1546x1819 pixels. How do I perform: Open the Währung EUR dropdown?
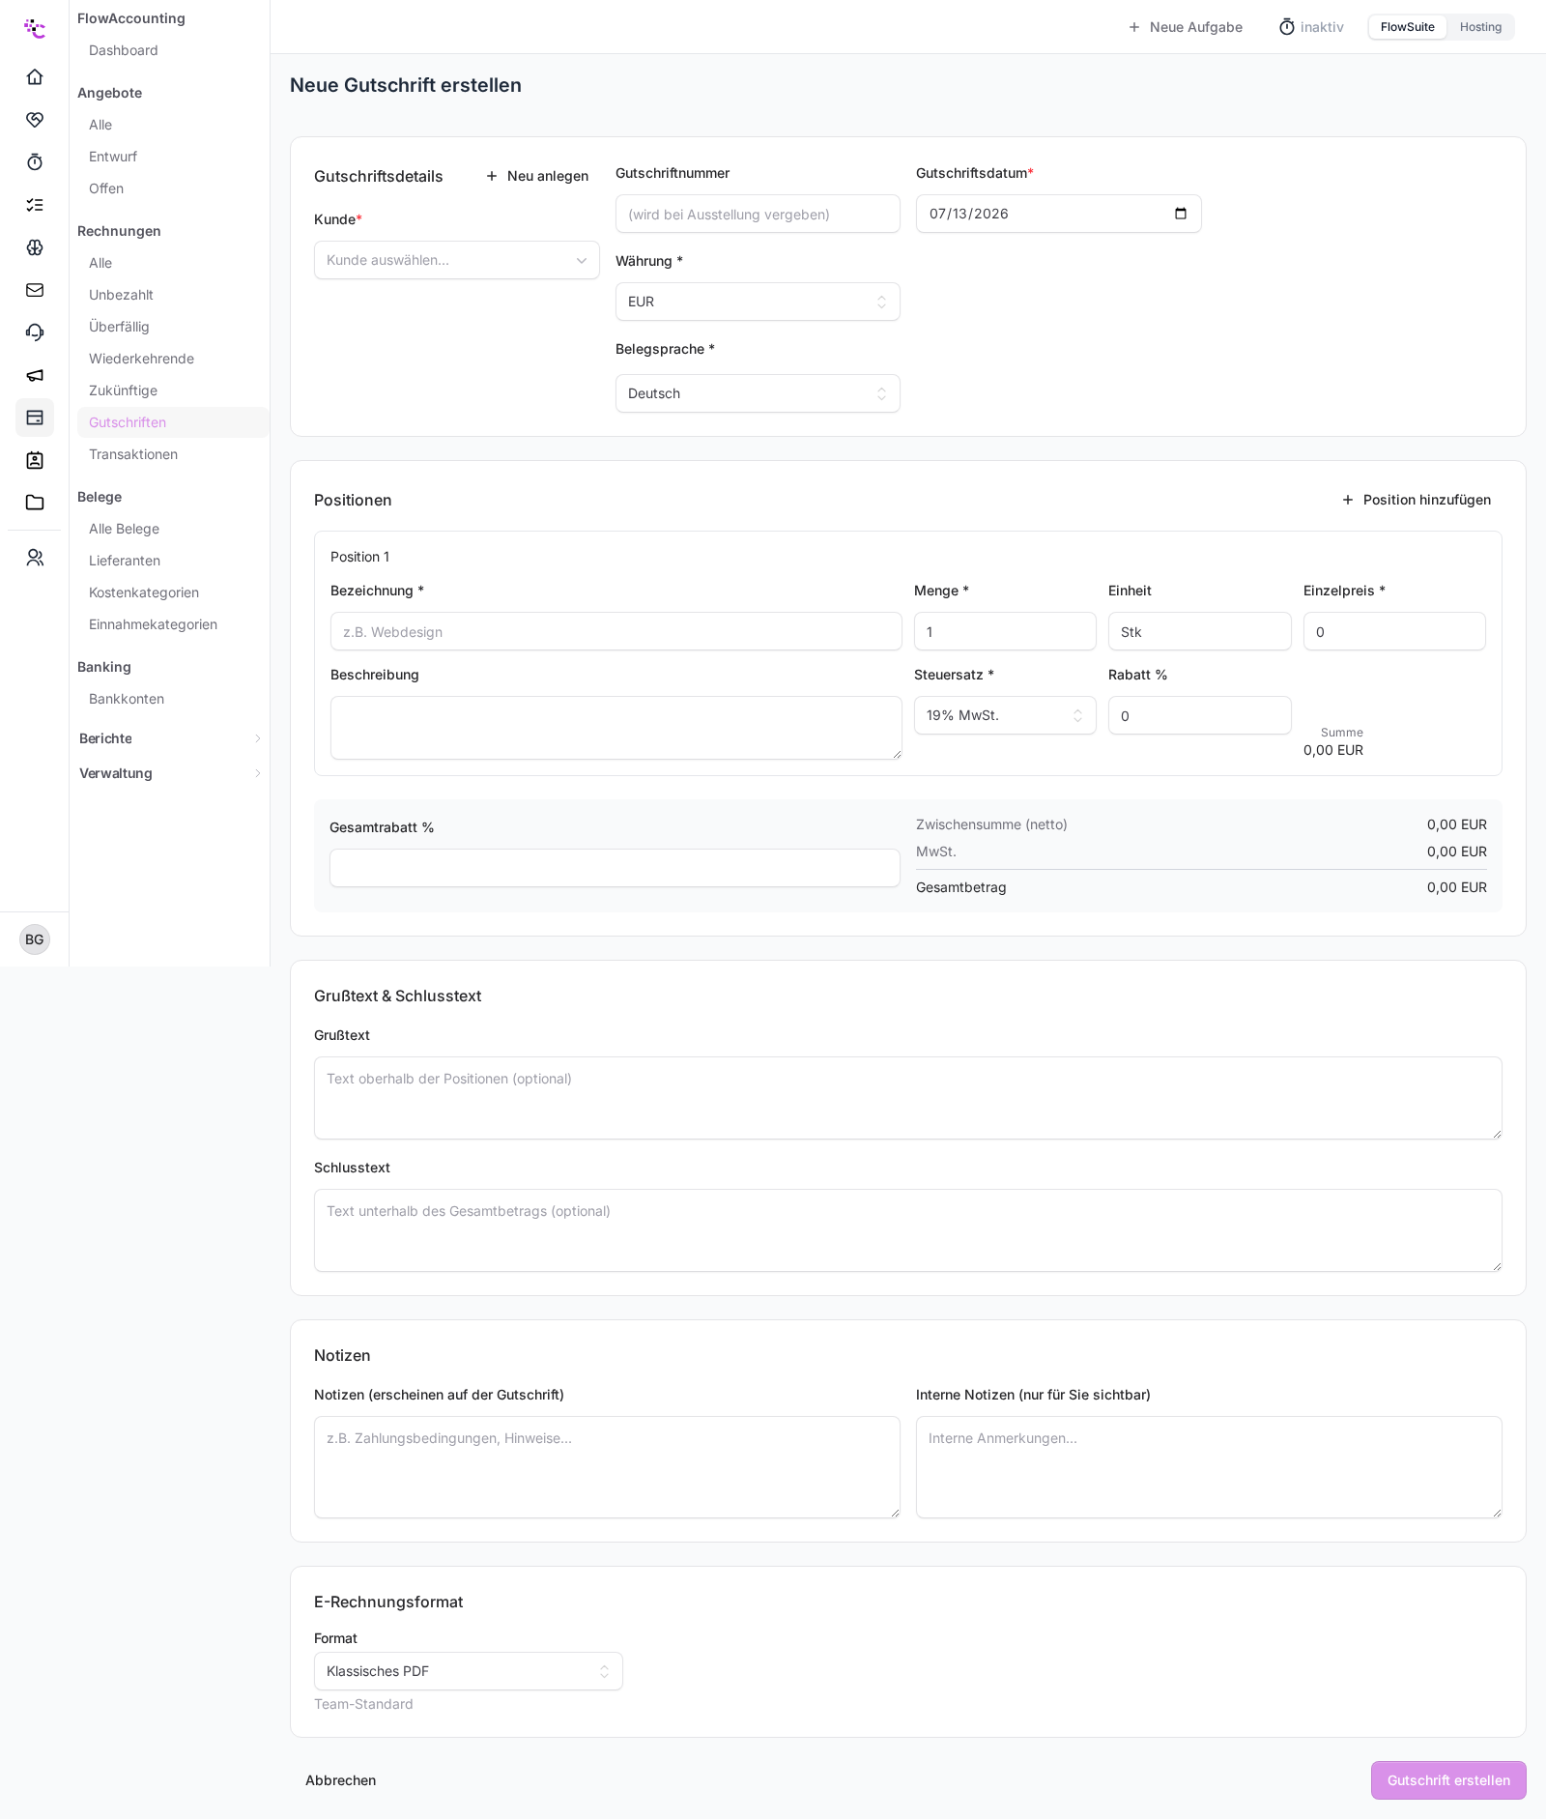tap(758, 302)
